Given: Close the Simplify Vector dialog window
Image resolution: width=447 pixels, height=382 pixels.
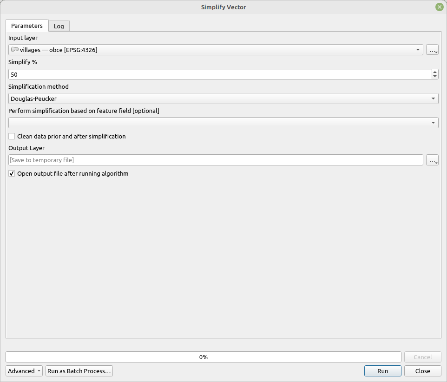Looking at the screenshot, I should 439,7.
